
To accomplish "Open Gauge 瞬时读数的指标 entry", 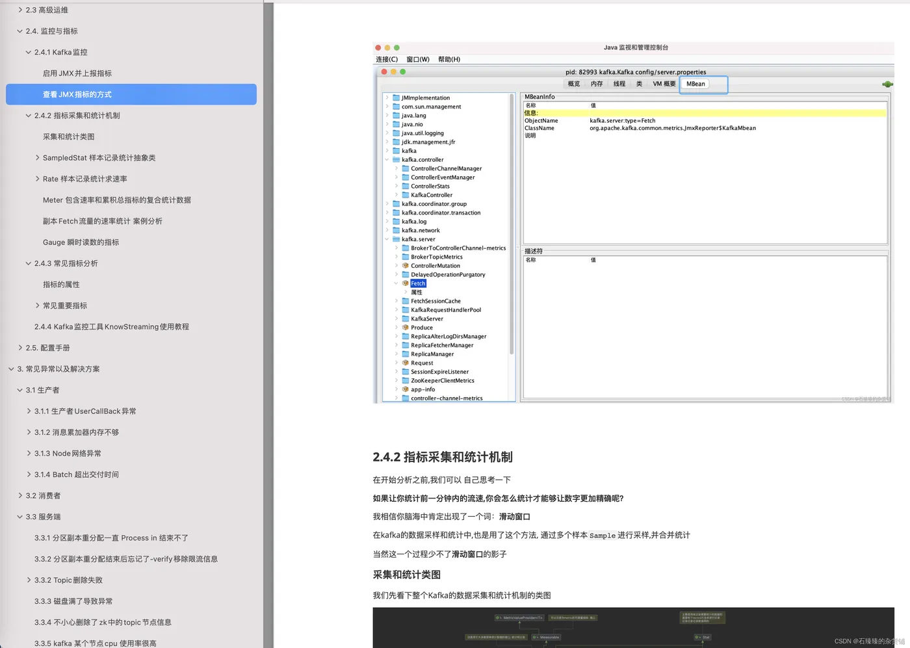I will pos(81,242).
